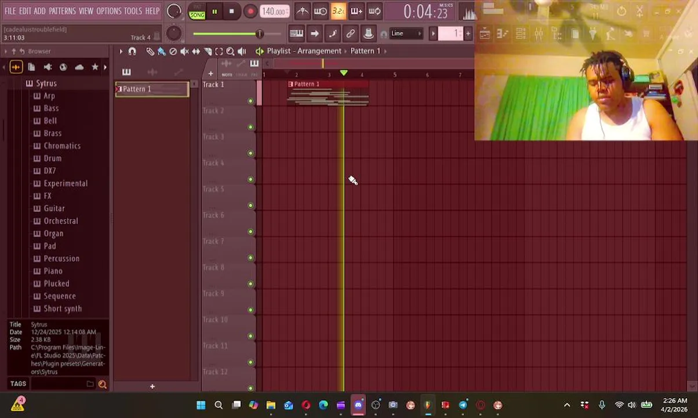Screen dimensions: 698x418
Task: Toggle the link (multilink controllers) icon
Action: (350, 34)
